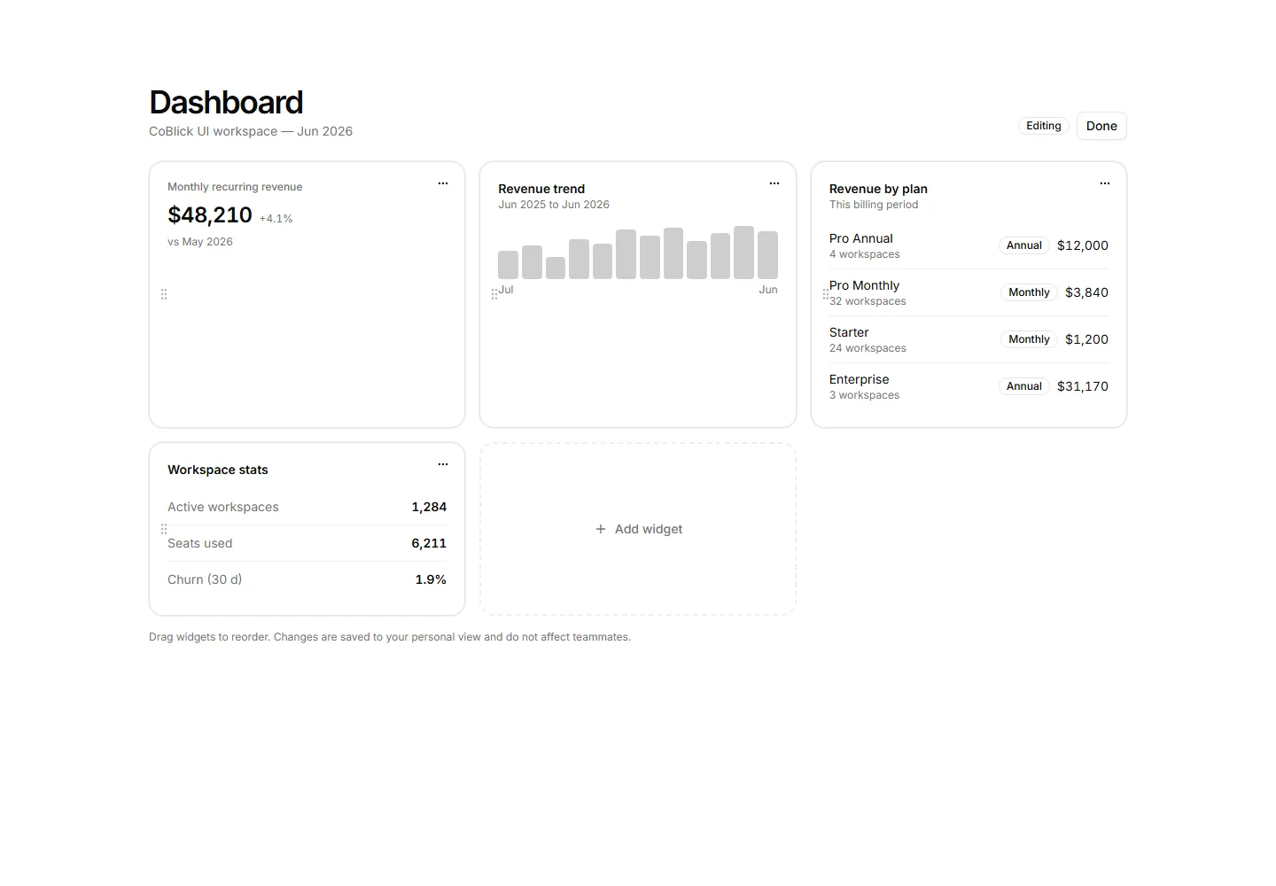Select the Starter plan name

coord(849,332)
